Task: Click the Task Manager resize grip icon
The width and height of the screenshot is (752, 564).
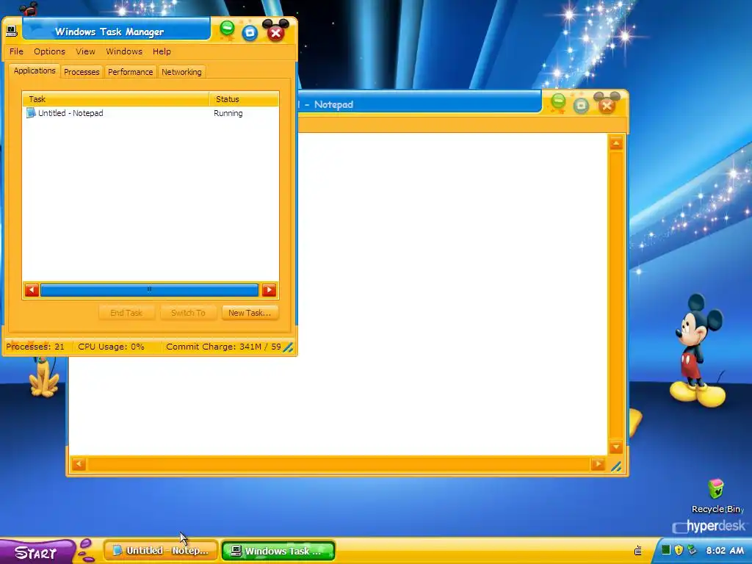Action: coord(288,347)
